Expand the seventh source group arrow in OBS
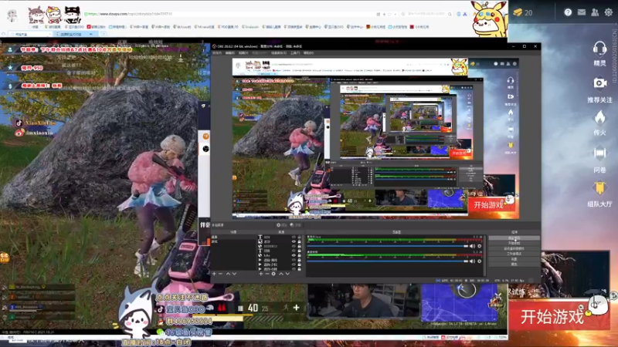The image size is (618, 347). [x=260, y=264]
